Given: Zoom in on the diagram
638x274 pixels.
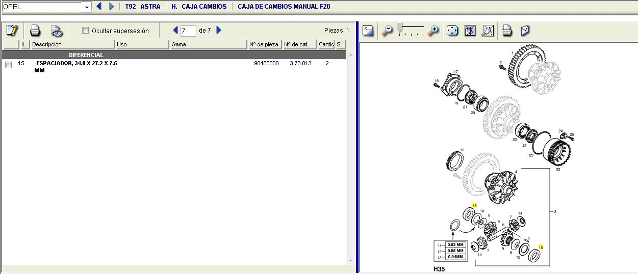Looking at the screenshot, I should pos(433,31).
